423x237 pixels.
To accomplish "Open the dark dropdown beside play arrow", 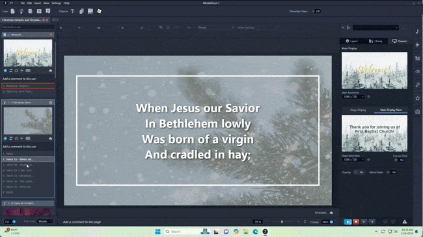I will point(375,27).
